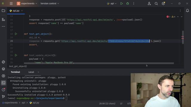This screenshot has height=107, width=191.
Task: Show more tool windows ellipsis
Action: pyautogui.click(x=3, y=26)
